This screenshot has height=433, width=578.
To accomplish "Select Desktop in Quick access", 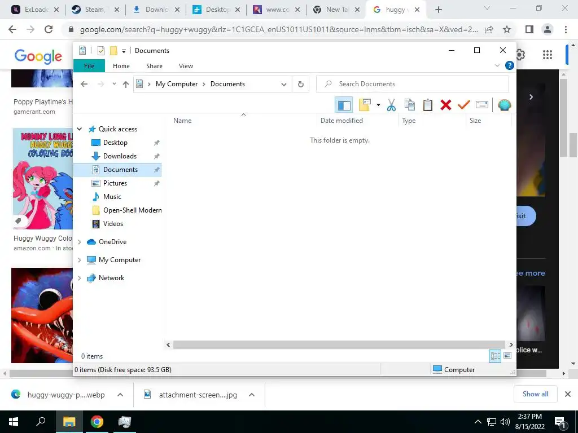I will (115, 143).
